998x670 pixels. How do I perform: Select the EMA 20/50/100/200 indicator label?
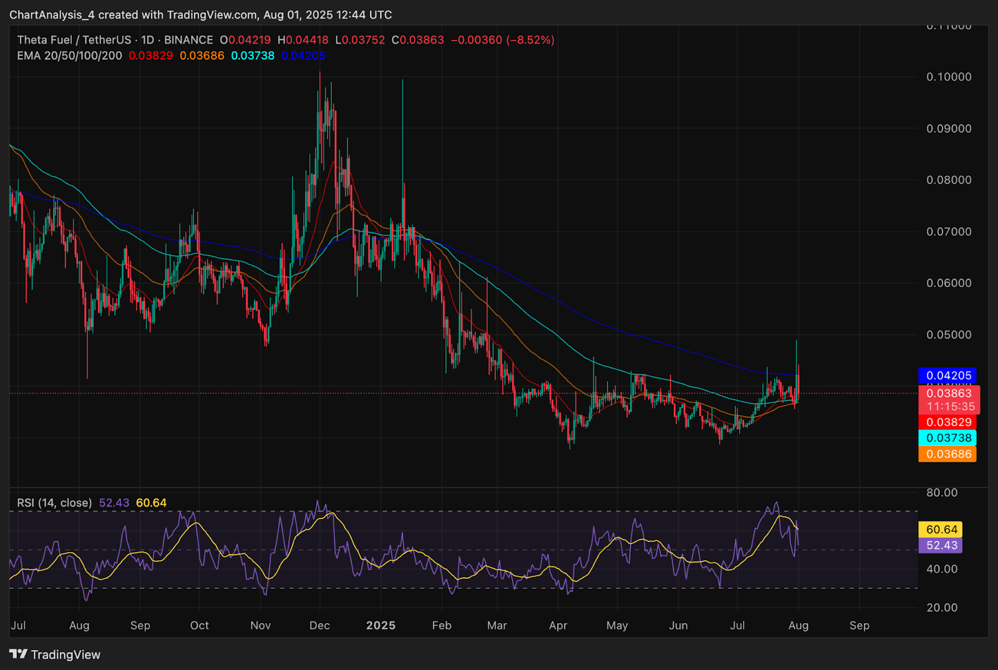pyautogui.click(x=69, y=56)
